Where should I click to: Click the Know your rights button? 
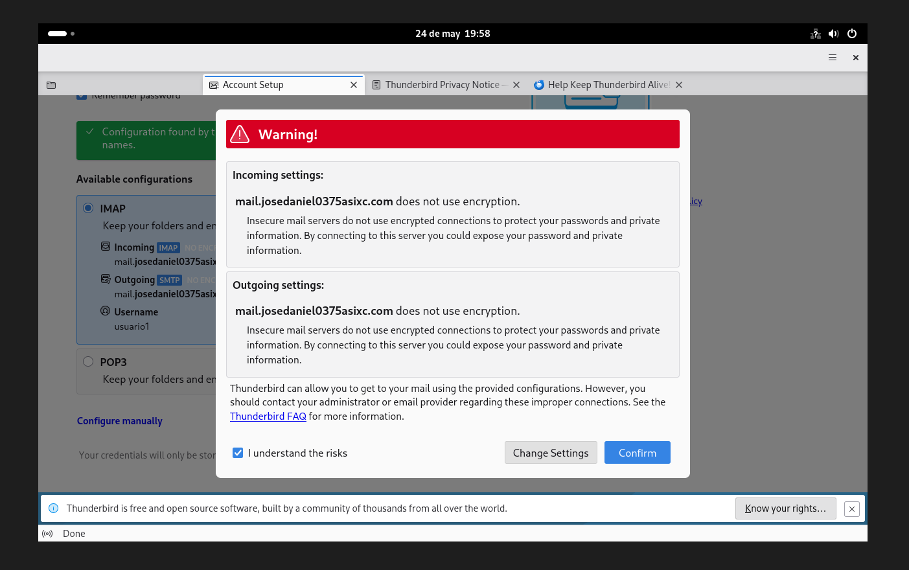pyautogui.click(x=786, y=508)
